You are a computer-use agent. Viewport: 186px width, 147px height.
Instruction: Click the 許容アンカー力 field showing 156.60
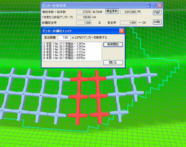point(84,17)
